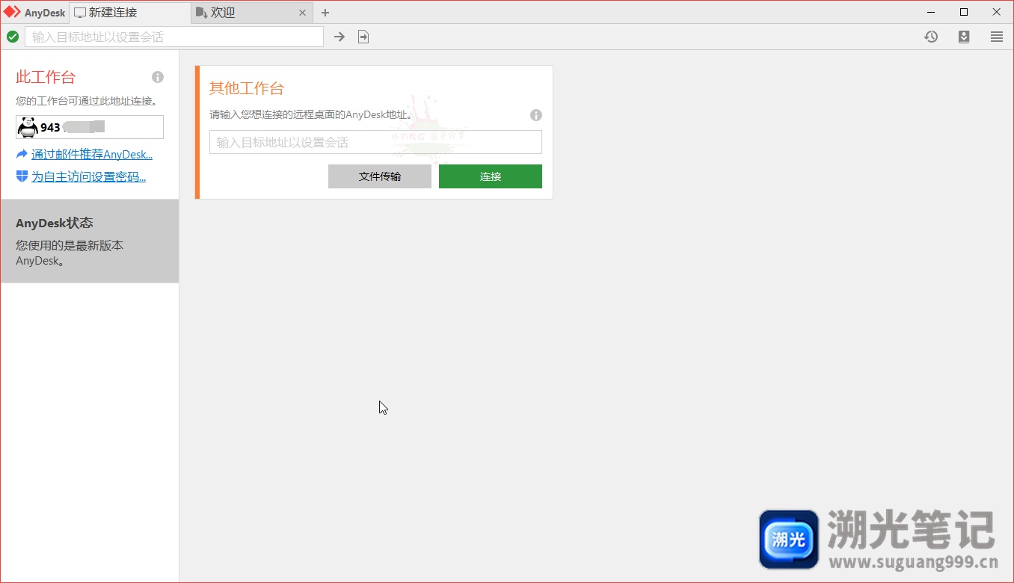Click text 您使用的是最新版本AnyDesk
Image resolution: width=1014 pixels, height=583 pixels.
[70, 253]
